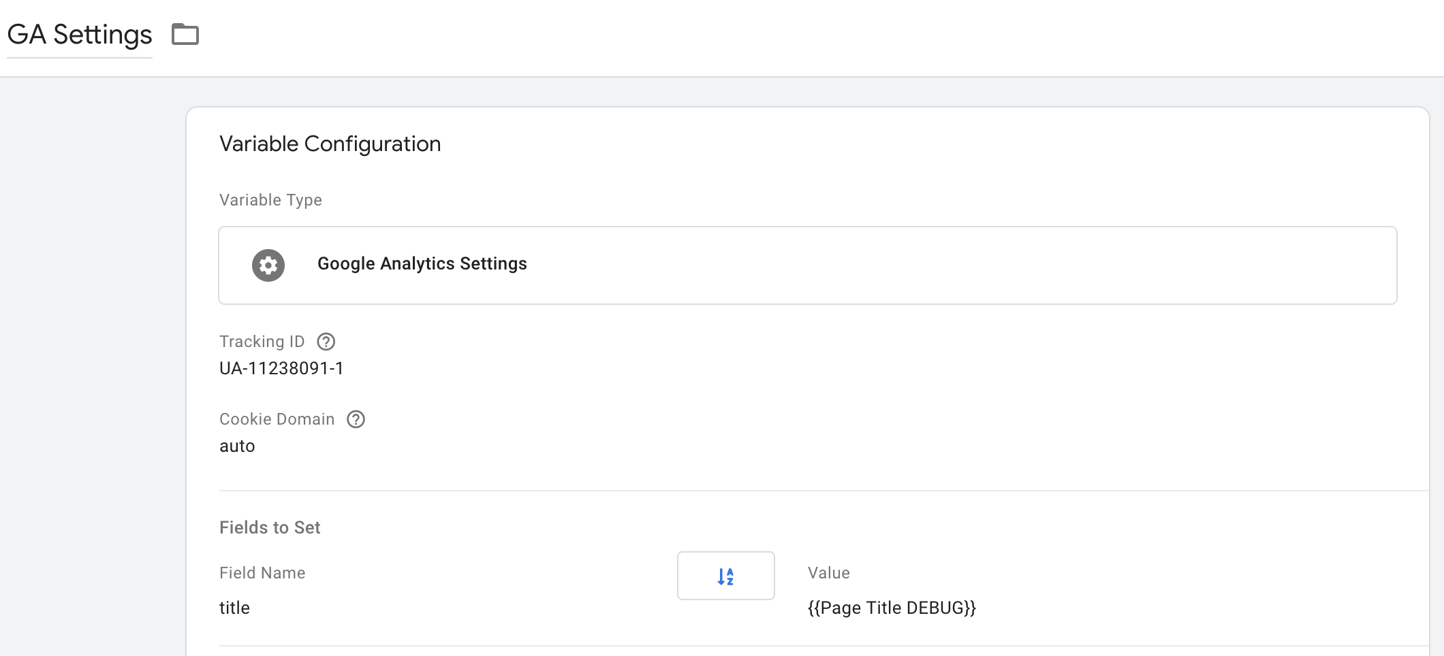1444x656 pixels.
Task: Click the Cookie Domain label
Action: tap(277, 419)
